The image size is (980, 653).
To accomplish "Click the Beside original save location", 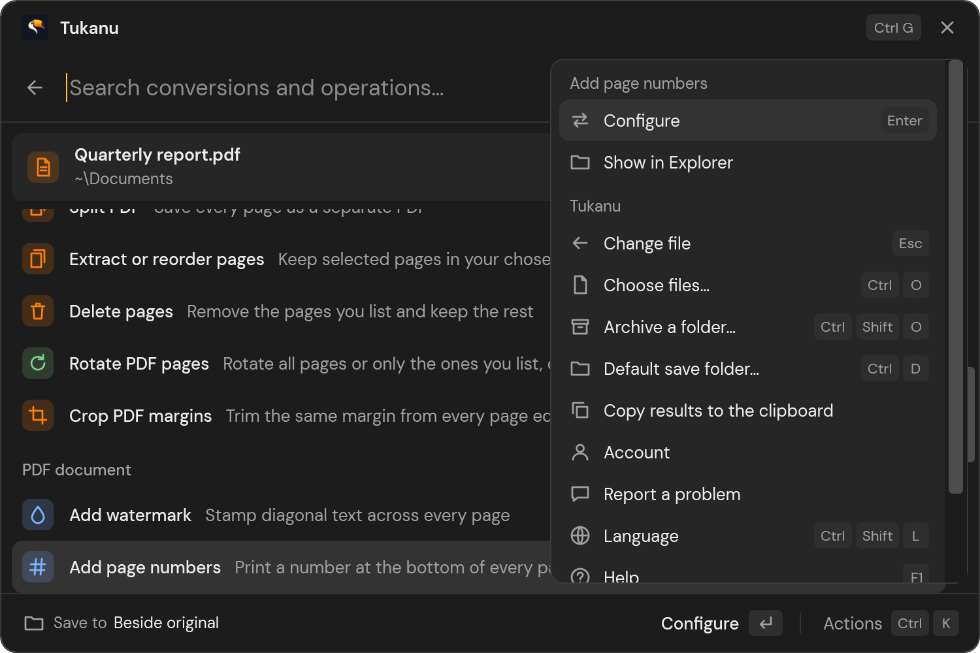I will (166, 623).
